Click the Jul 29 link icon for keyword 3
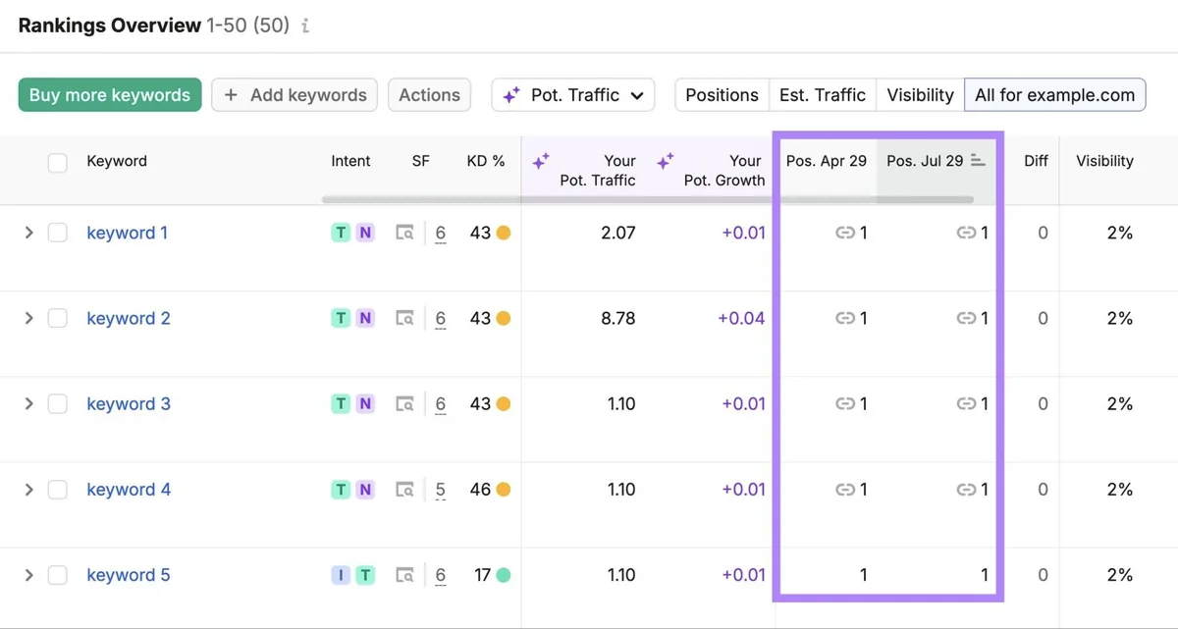Viewport: 1178px width, 629px height. point(967,404)
